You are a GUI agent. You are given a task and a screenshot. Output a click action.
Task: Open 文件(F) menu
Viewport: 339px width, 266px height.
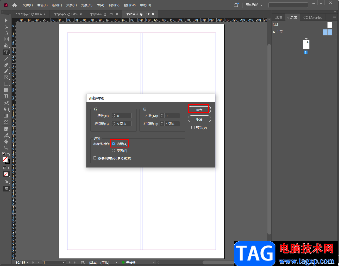(28, 5)
